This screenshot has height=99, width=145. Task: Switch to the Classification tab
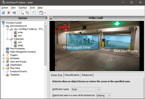tap(72, 75)
